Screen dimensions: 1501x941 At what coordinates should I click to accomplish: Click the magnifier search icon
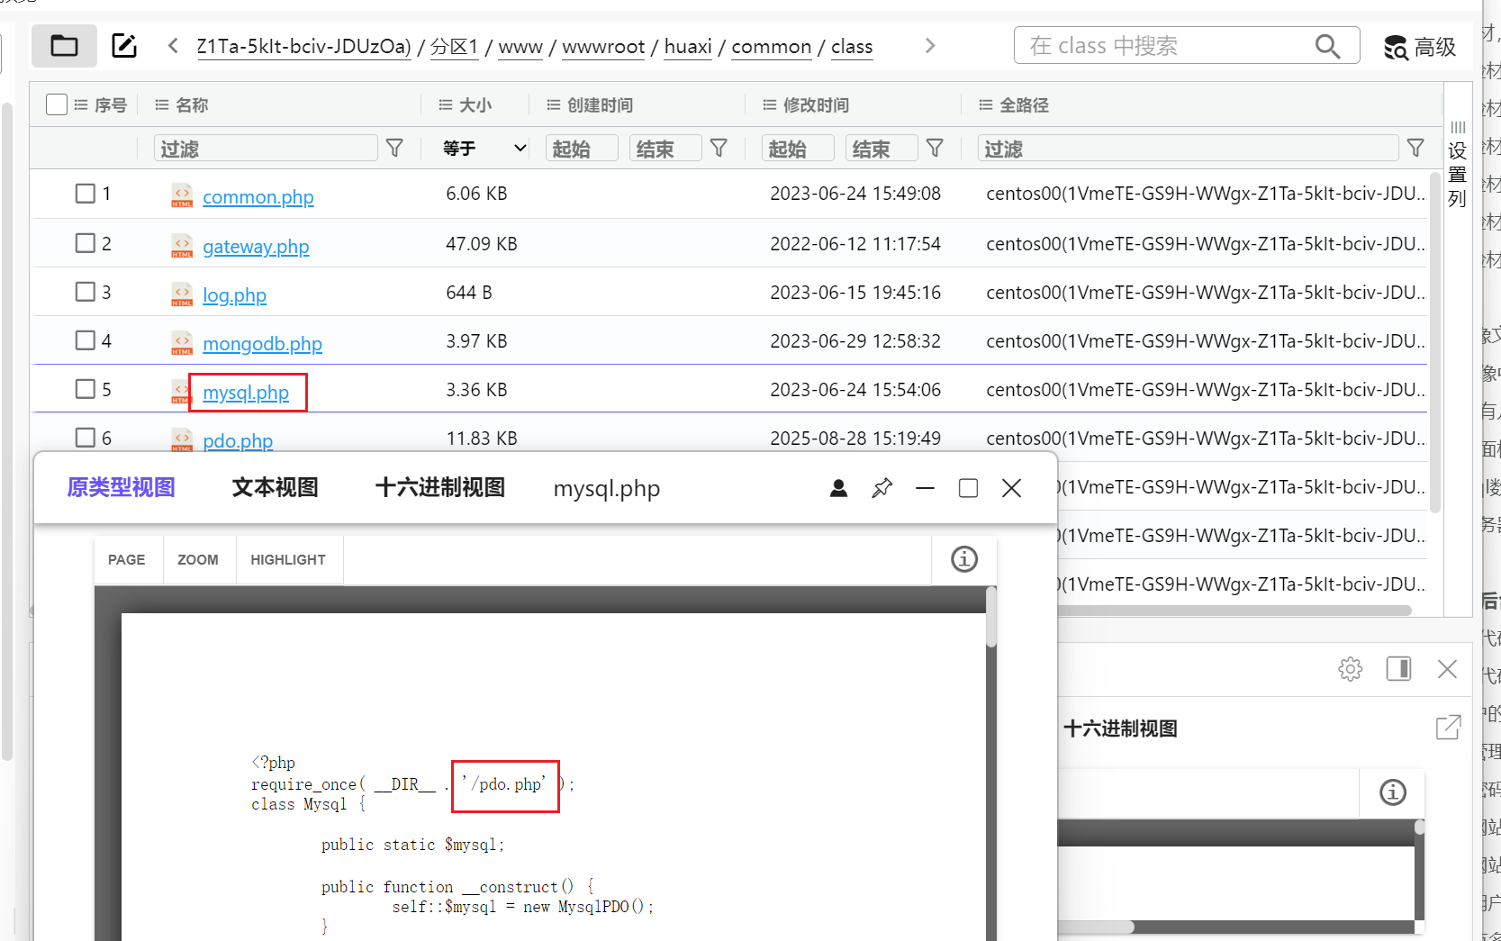pyautogui.click(x=1327, y=46)
